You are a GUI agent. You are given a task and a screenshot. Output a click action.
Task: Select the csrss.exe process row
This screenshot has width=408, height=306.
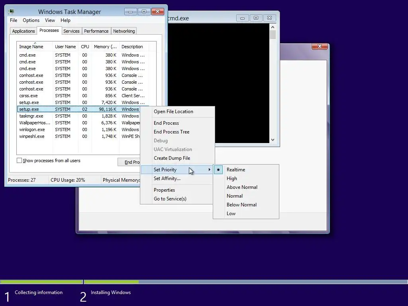pos(83,96)
